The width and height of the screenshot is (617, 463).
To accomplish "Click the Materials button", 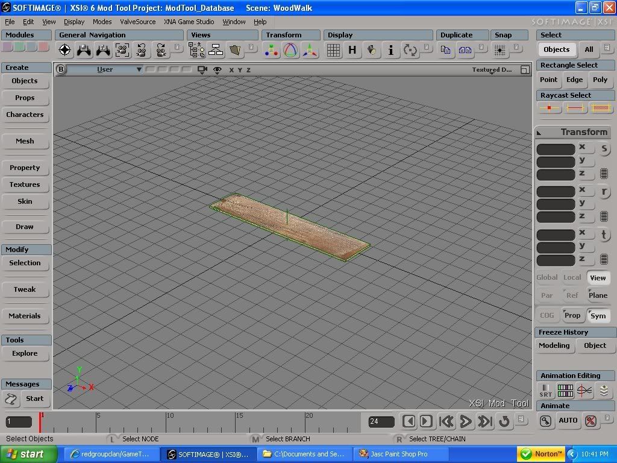I will pyautogui.click(x=25, y=316).
